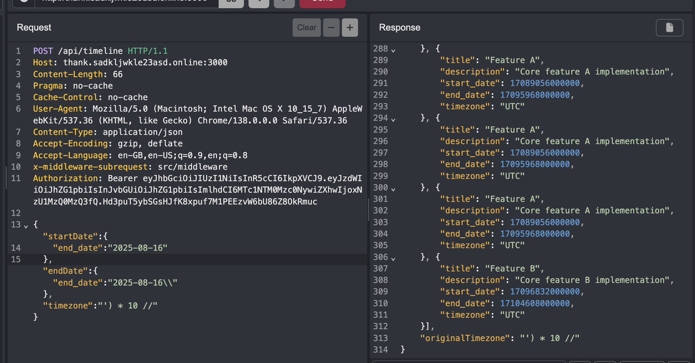
Task: Click end_date value 17104608000000
Action: coord(535,304)
